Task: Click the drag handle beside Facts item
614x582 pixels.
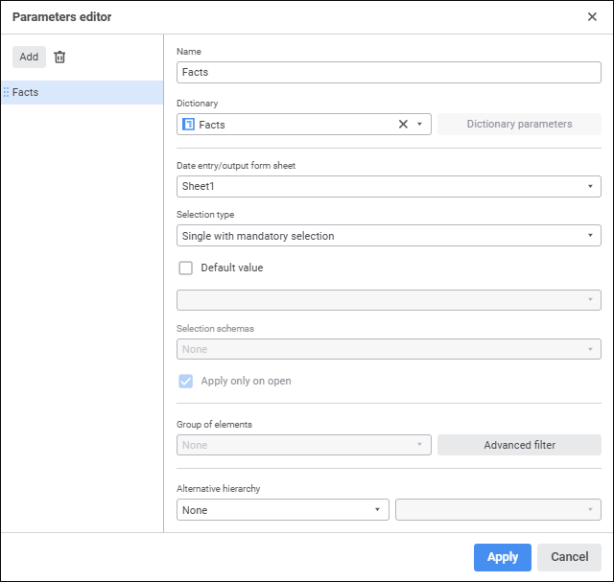Action: point(6,93)
